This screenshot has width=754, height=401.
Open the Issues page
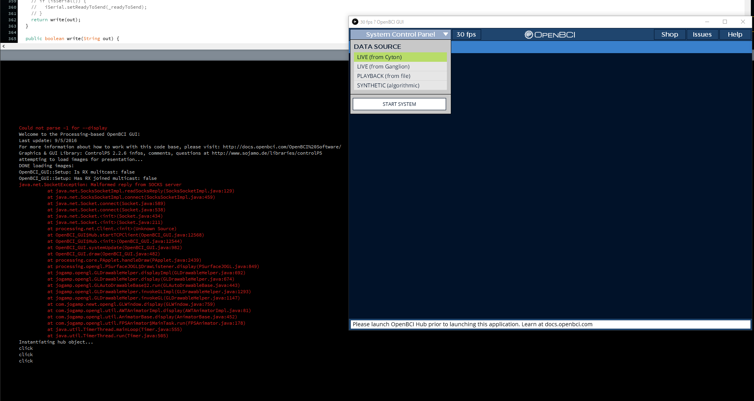702,34
